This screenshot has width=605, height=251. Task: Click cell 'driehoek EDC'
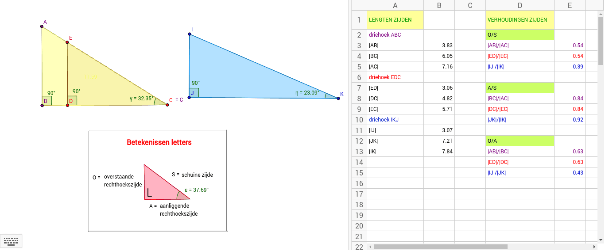click(395, 77)
